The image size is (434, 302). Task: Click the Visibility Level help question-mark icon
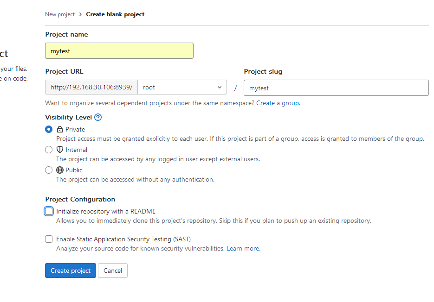[x=98, y=118]
